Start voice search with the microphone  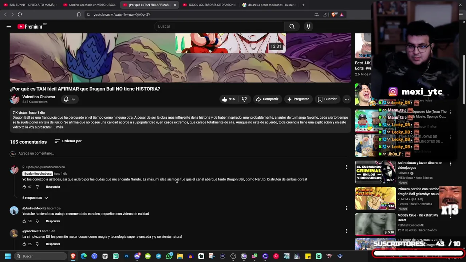click(308, 26)
